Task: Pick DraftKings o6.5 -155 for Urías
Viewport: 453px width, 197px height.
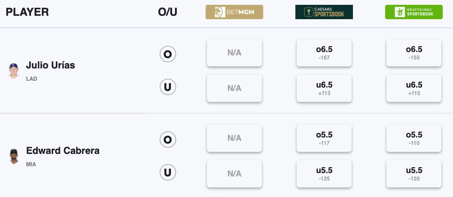Action: click(414, 53)
